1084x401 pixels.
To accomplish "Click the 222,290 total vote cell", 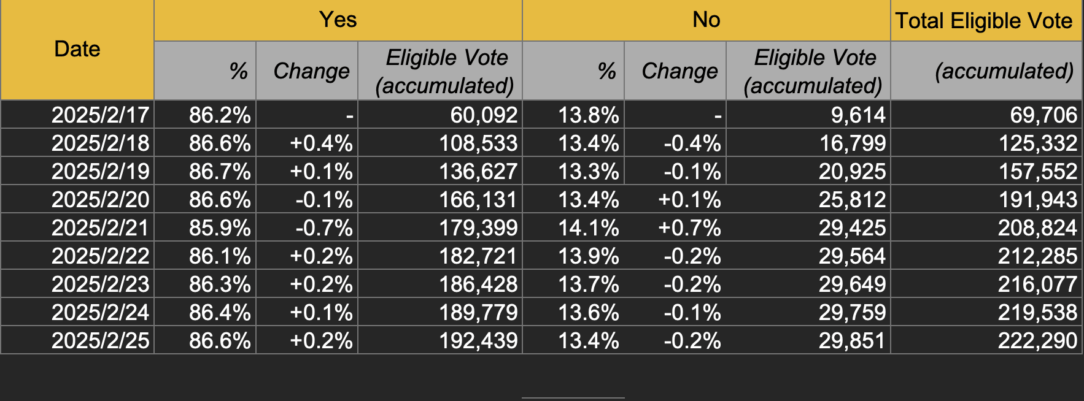I will click(x=986, y=340).
